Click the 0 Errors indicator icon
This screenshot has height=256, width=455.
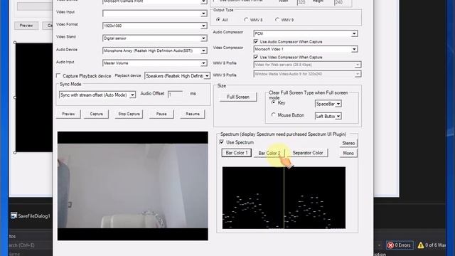[x=390, y=245]
